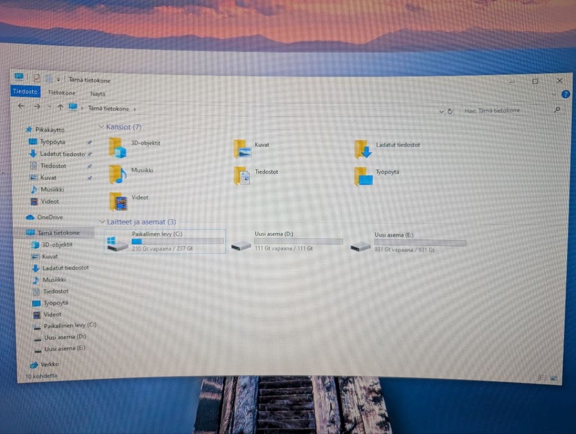
Task: Collapse the Kansiot (7) group
Action: tap(101, 127)
